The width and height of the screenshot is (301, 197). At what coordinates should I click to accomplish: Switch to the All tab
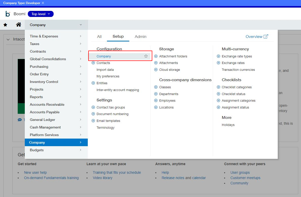point(99,37)
